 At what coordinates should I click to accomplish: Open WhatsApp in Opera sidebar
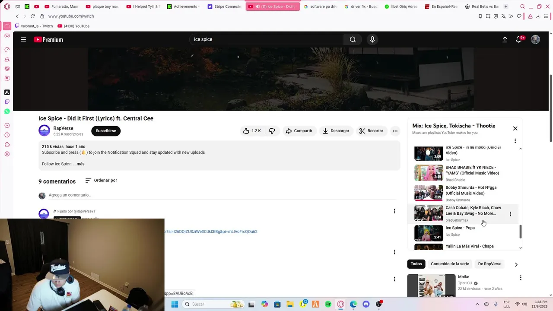(x=7, y=111)
